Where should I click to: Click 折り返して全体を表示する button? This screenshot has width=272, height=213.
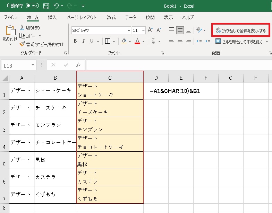point(240,30)
